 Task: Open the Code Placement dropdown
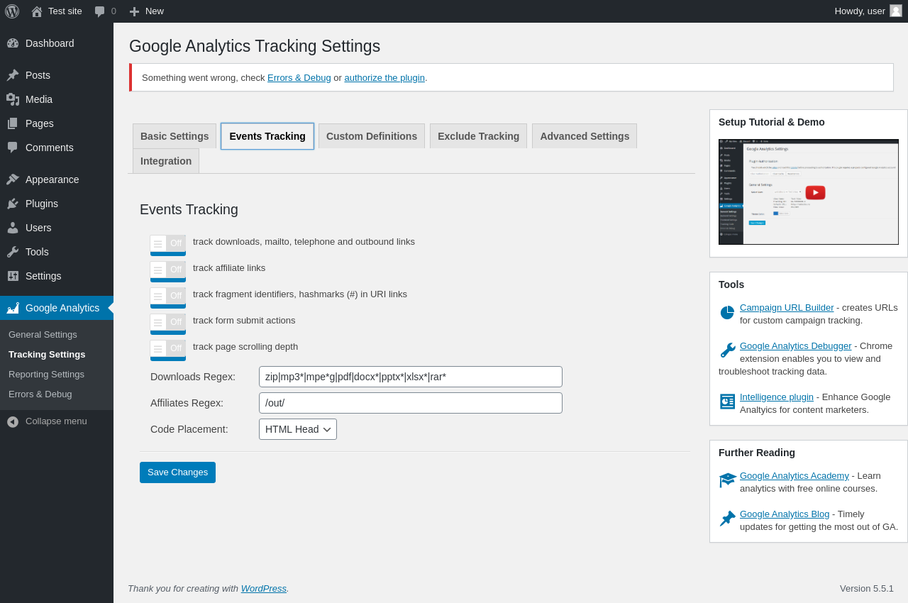tap(298, 429)
